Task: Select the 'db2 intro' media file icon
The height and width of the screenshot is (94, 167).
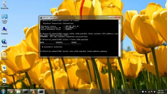Action: (4, 69)
